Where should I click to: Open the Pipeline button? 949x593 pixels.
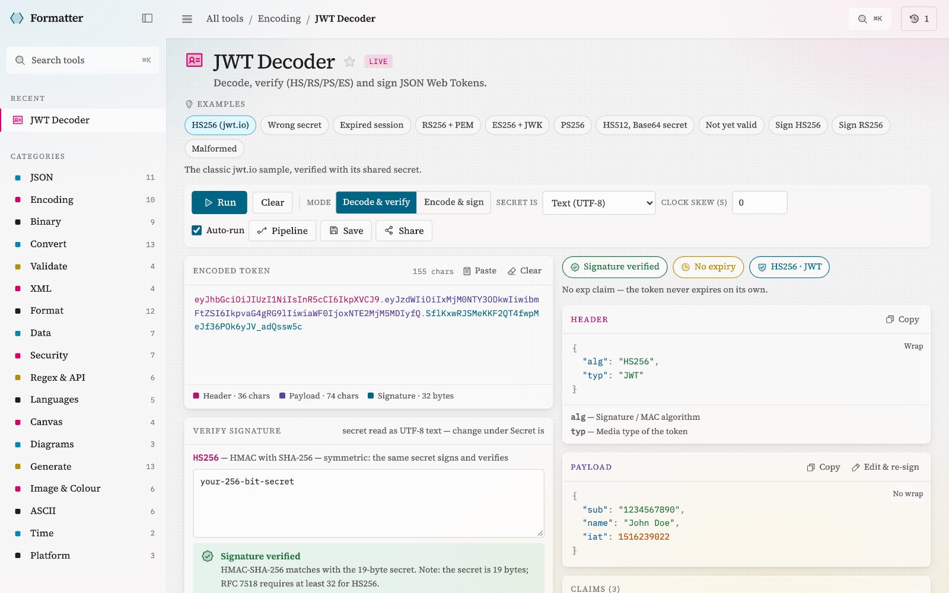pyautogui.click(x=282, y=231)
